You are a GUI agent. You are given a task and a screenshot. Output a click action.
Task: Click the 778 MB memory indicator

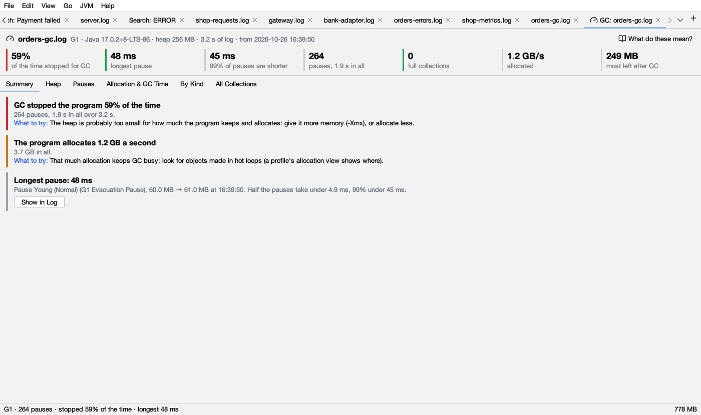point(685,409)
